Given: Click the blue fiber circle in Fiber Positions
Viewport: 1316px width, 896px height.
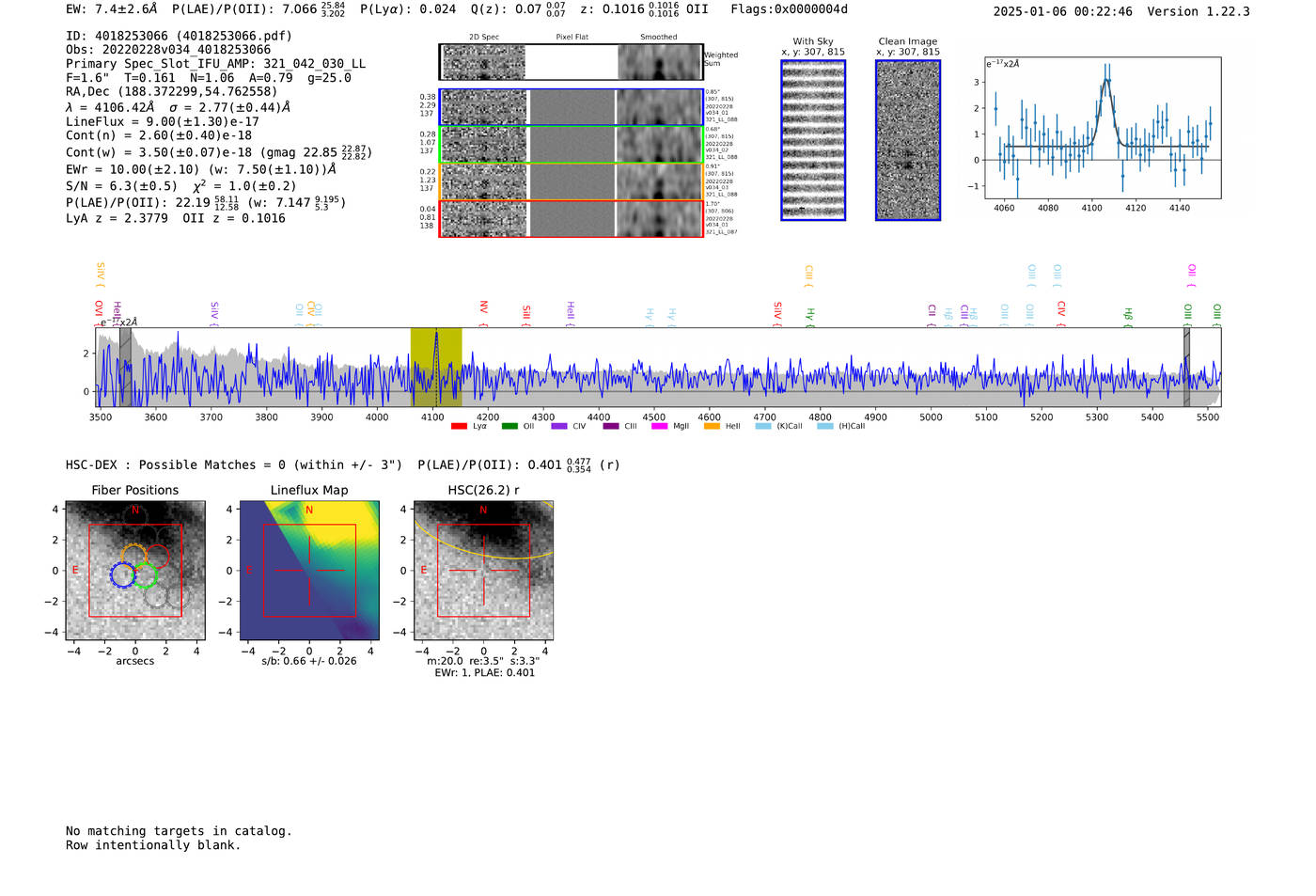Looking at the screenshot, I should click(x=123, y=574).
